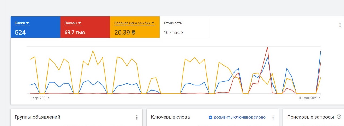Click the help icon beside Поисковые запросы
The image size is (344, 126).
pos(339,117)
